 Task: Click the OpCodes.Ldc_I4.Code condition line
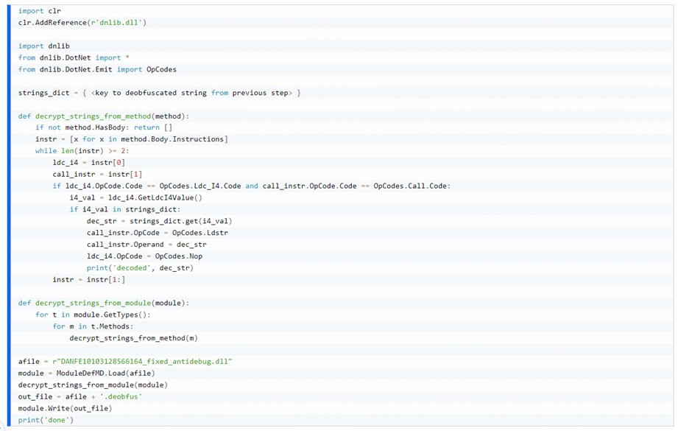[252, 186]
